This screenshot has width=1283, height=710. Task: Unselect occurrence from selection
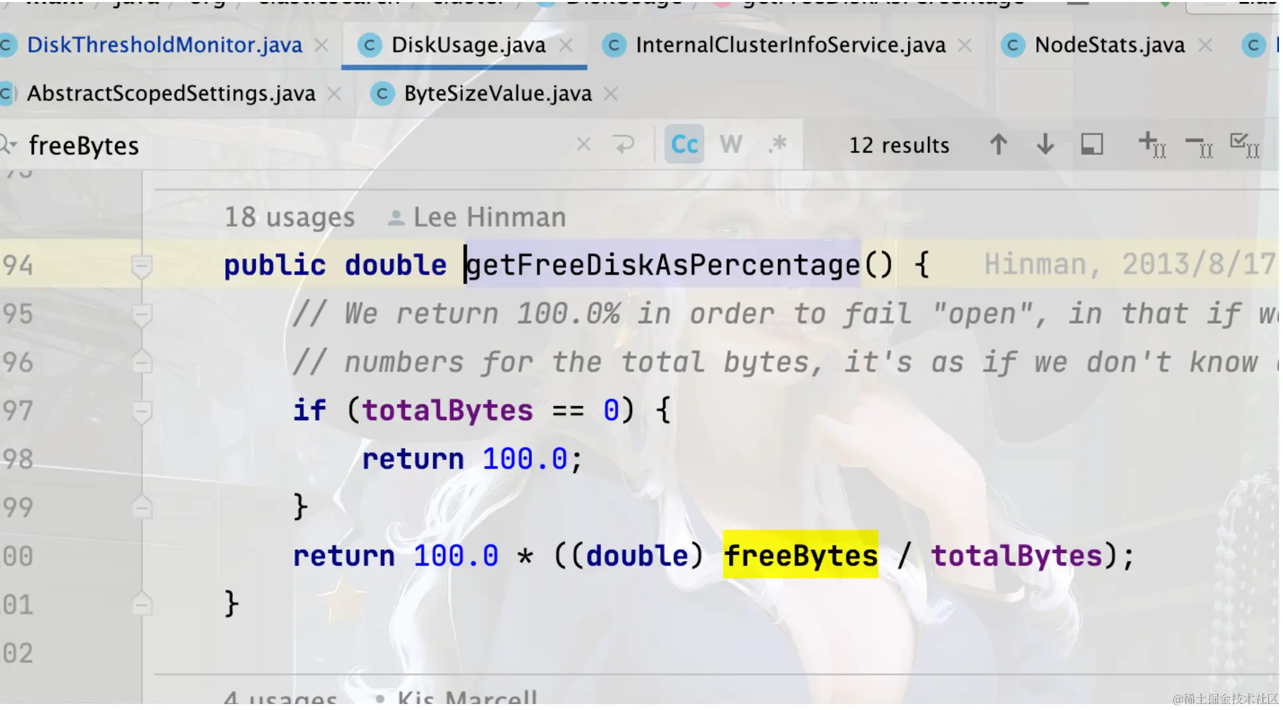tap(1199, 146)
